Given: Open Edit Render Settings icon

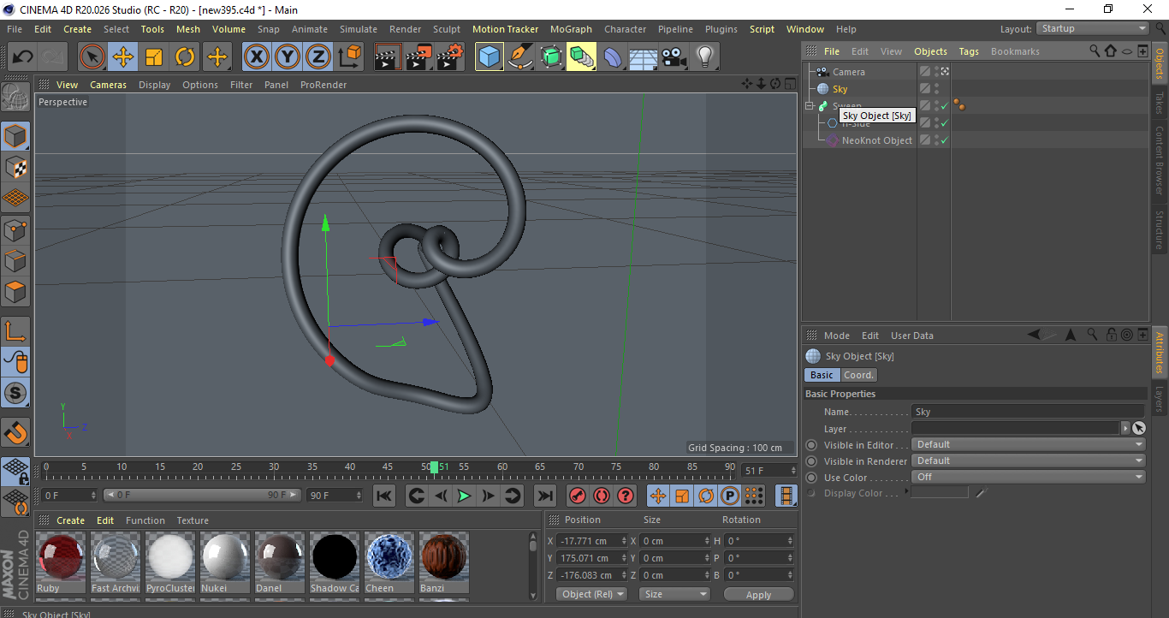Looking at the screenshot, I should [x=450, y=57].
